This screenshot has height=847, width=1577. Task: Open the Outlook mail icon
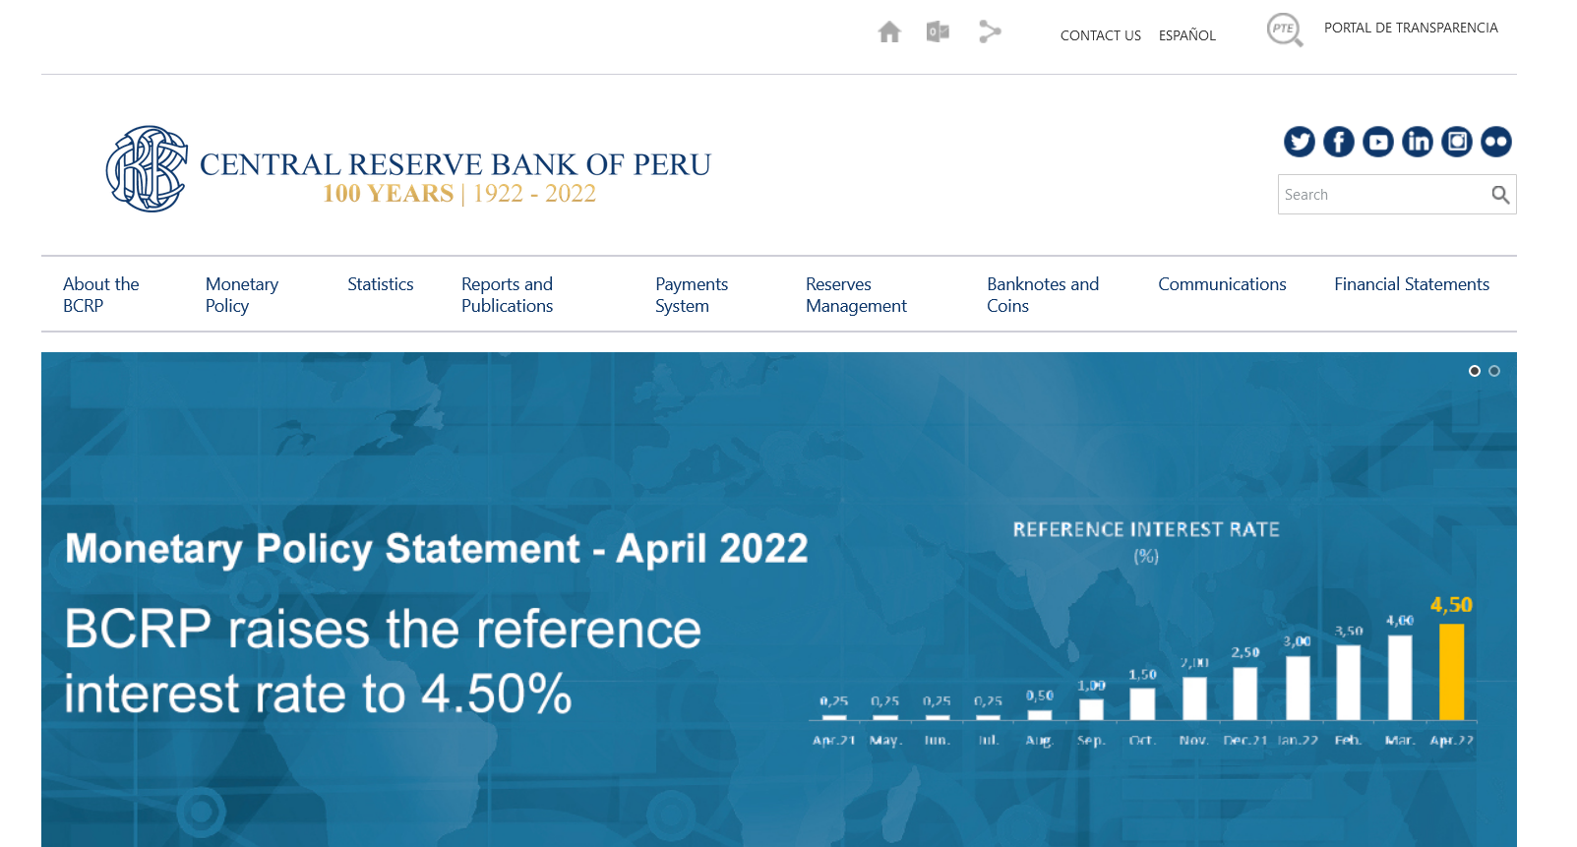pos(938,32)
